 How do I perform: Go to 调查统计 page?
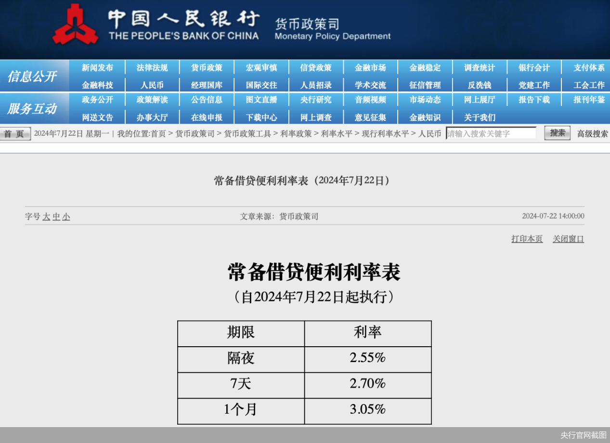pos(480,68)
